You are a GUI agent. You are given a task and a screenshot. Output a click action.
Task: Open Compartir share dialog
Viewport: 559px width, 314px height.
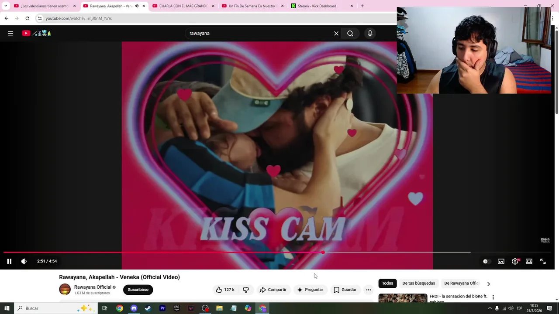tap(273, 290)
